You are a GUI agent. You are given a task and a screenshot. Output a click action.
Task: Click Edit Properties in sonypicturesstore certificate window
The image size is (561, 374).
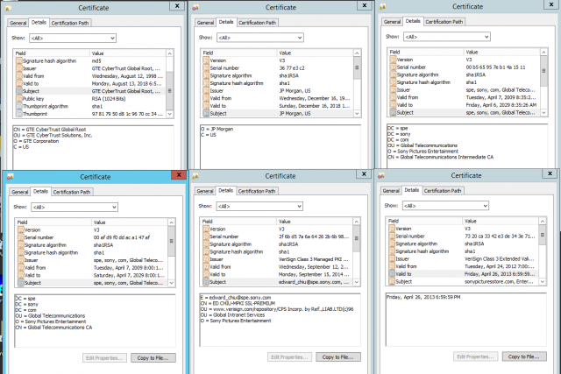pyautogui.click(x=475, y=356)
